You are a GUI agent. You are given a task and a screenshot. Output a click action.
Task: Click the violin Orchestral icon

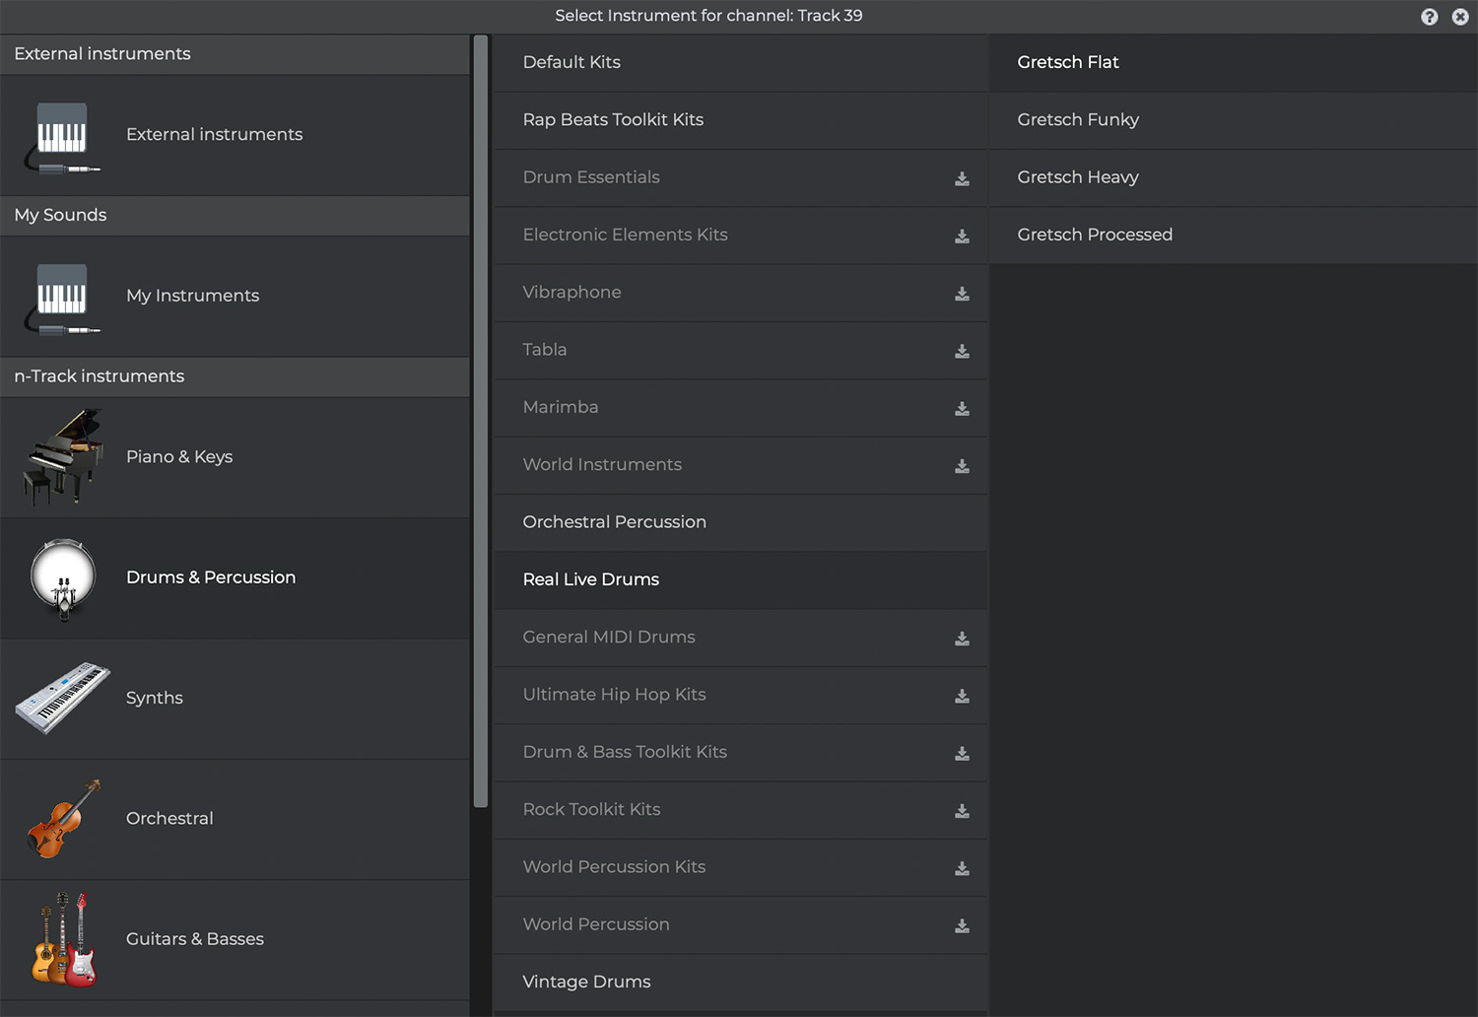[x=64, y=819]
